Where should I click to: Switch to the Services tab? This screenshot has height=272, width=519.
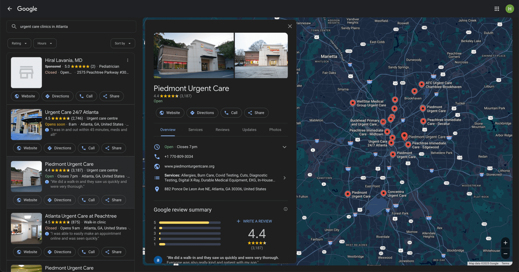tap(196, 130)
